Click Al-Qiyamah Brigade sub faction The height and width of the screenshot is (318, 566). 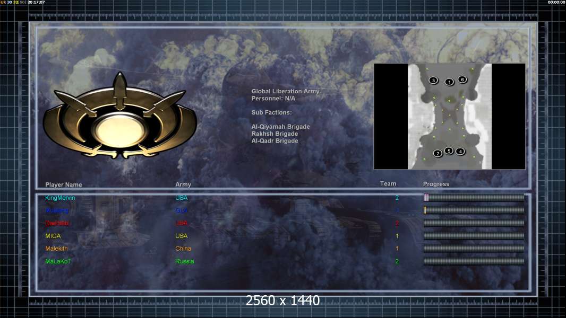(x=280, y=127)
